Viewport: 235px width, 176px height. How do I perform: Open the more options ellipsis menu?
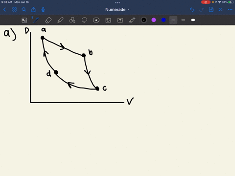tap(230, 10)
